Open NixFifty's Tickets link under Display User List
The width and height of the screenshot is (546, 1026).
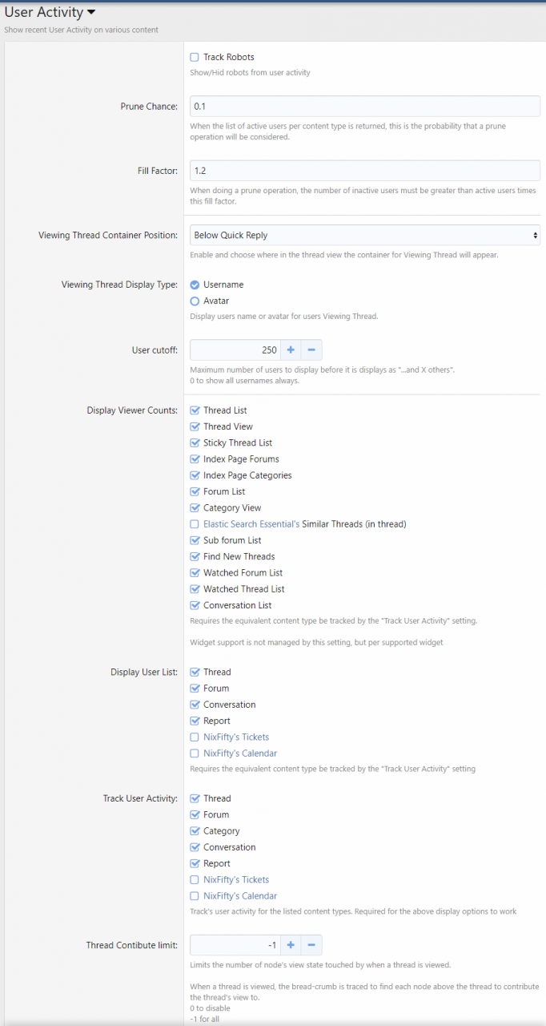236,737
